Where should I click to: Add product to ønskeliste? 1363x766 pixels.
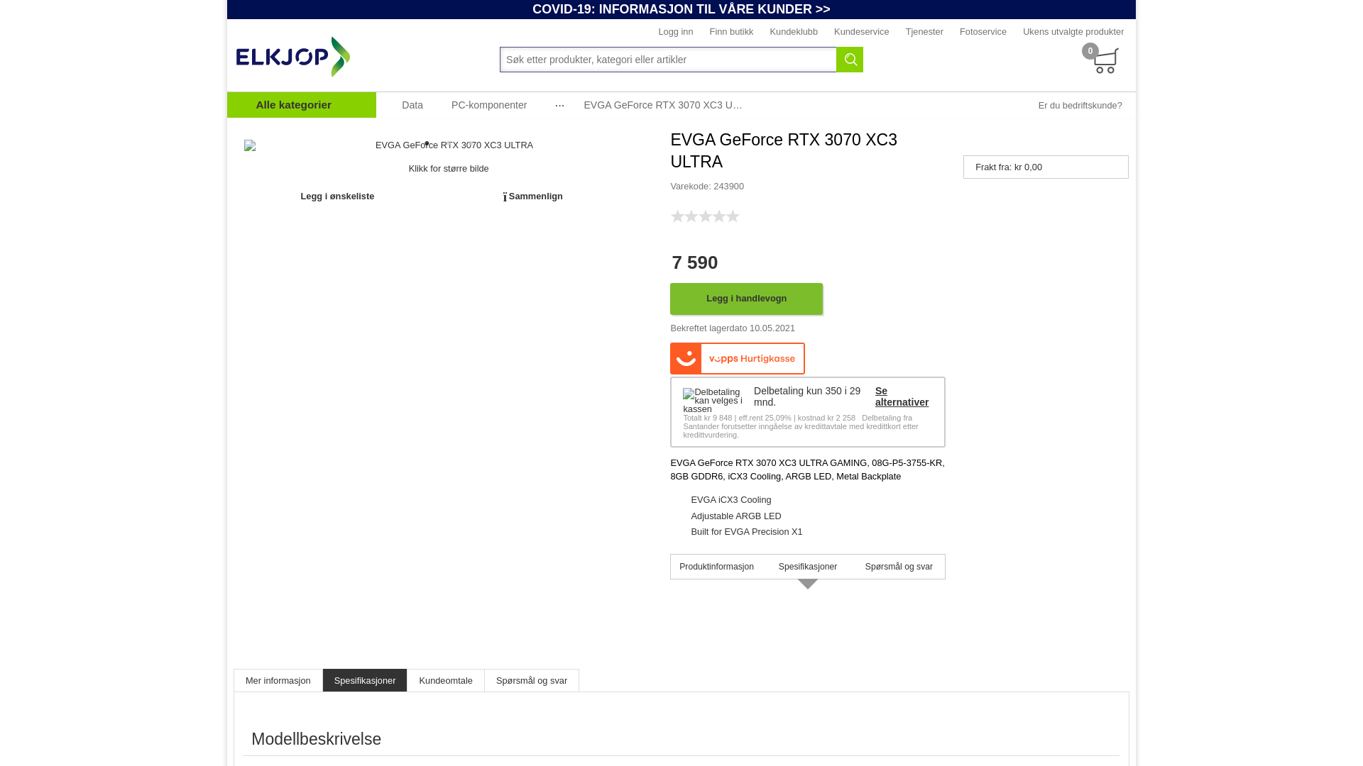coord(337,196)
